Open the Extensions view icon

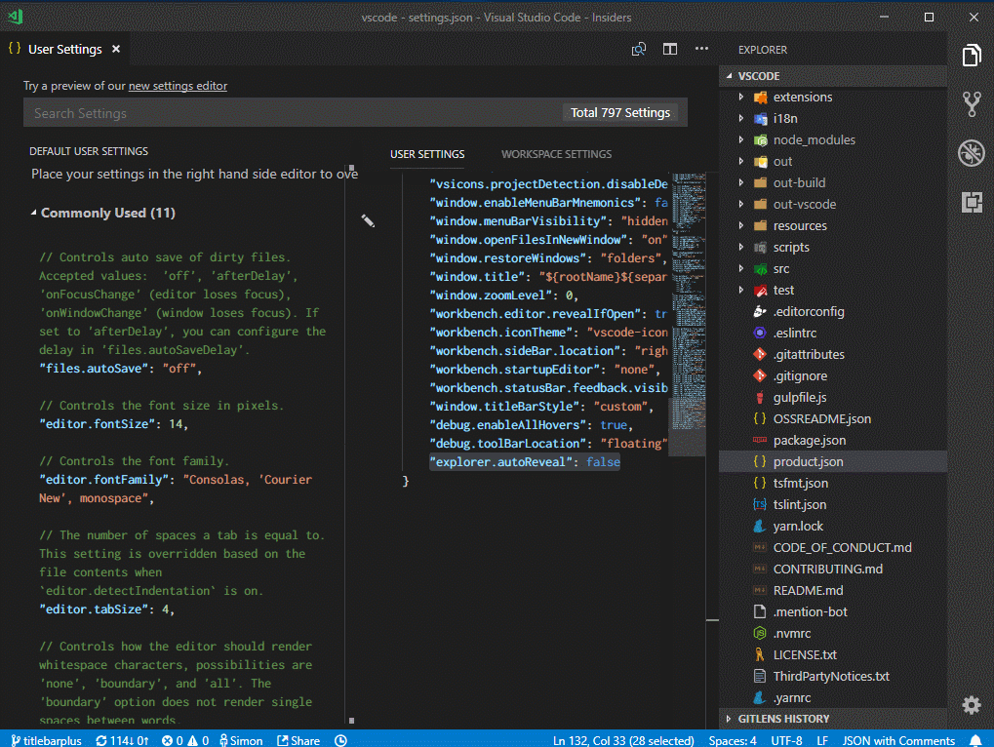[x=971, y=202]
